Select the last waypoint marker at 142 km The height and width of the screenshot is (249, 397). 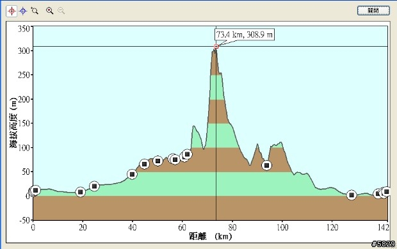click(386, 192)
